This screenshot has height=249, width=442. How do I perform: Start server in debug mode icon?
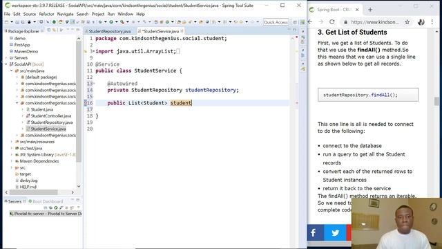(50, 207)
